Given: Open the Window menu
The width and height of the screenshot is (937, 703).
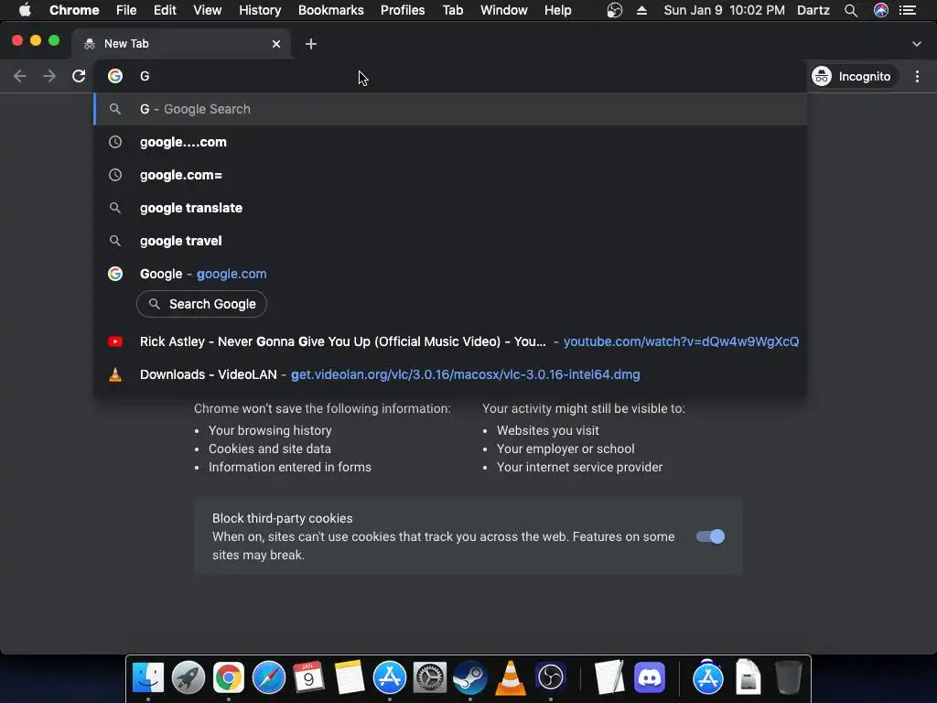Looking at the screenshot, I should tap(504, 10).
